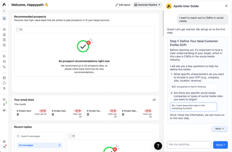Click the B2C companies in North America field

pos(193,87)
